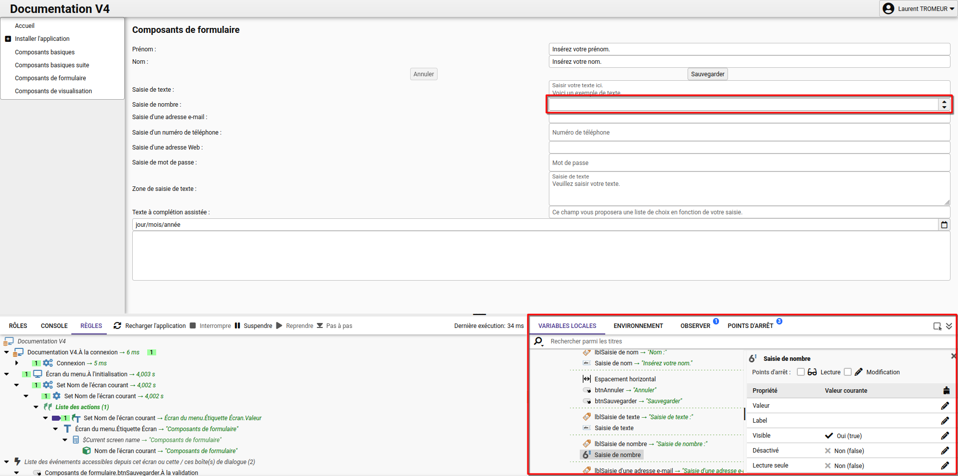Increment the Saisie de nombre stepper
Image resolution: width=958 pixels, height=476 pixels.
point(944,102)
